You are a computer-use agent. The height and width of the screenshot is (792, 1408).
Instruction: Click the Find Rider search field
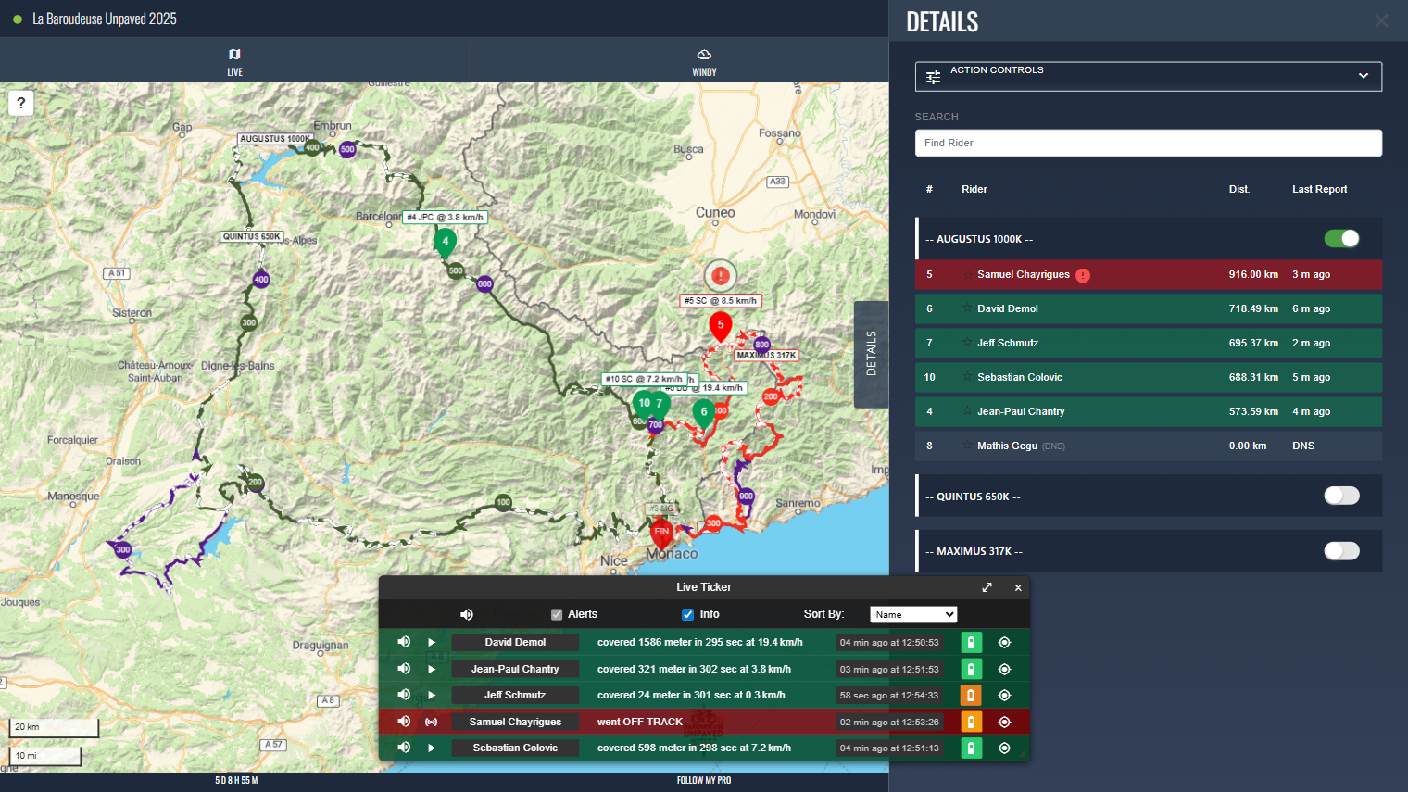pos(1148,143)
